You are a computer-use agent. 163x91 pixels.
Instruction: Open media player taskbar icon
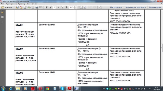pyautogui.click(x=25, y=89)
